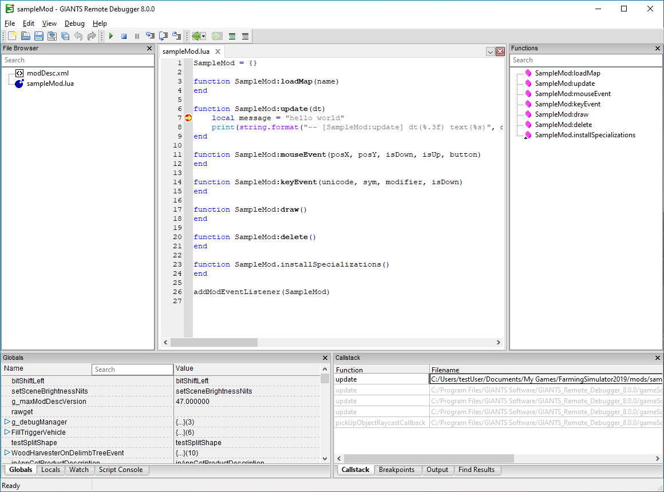Save the file with the floppy disk icon

(39, 36)
